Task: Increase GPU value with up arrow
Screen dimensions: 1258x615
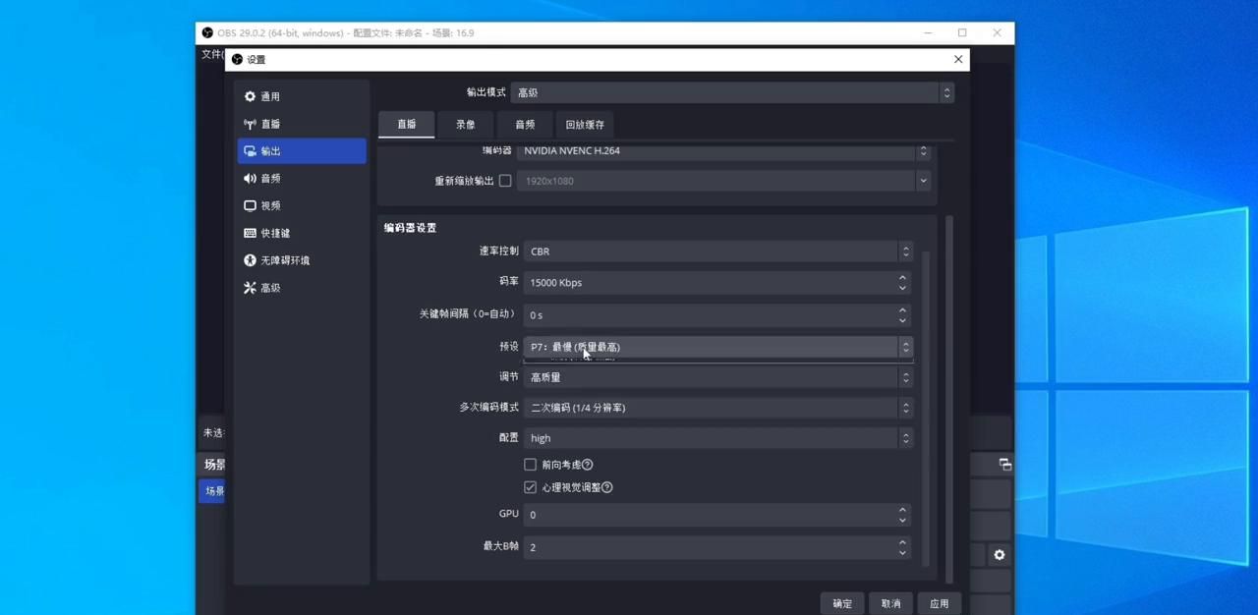Action: tap(902, 509)
